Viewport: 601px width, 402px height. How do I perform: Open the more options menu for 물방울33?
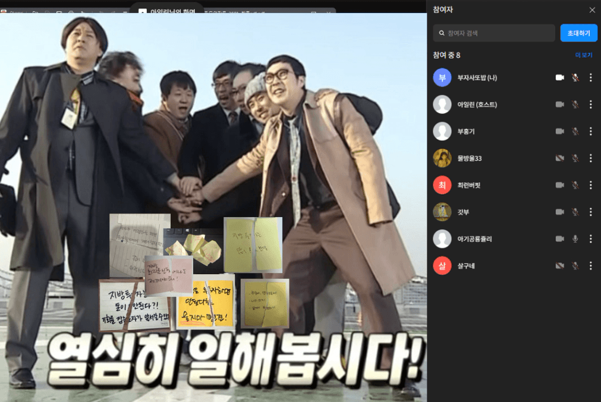tap(591, 158)
